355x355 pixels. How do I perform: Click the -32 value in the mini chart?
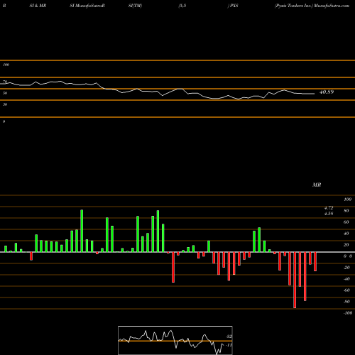point(229,337)
